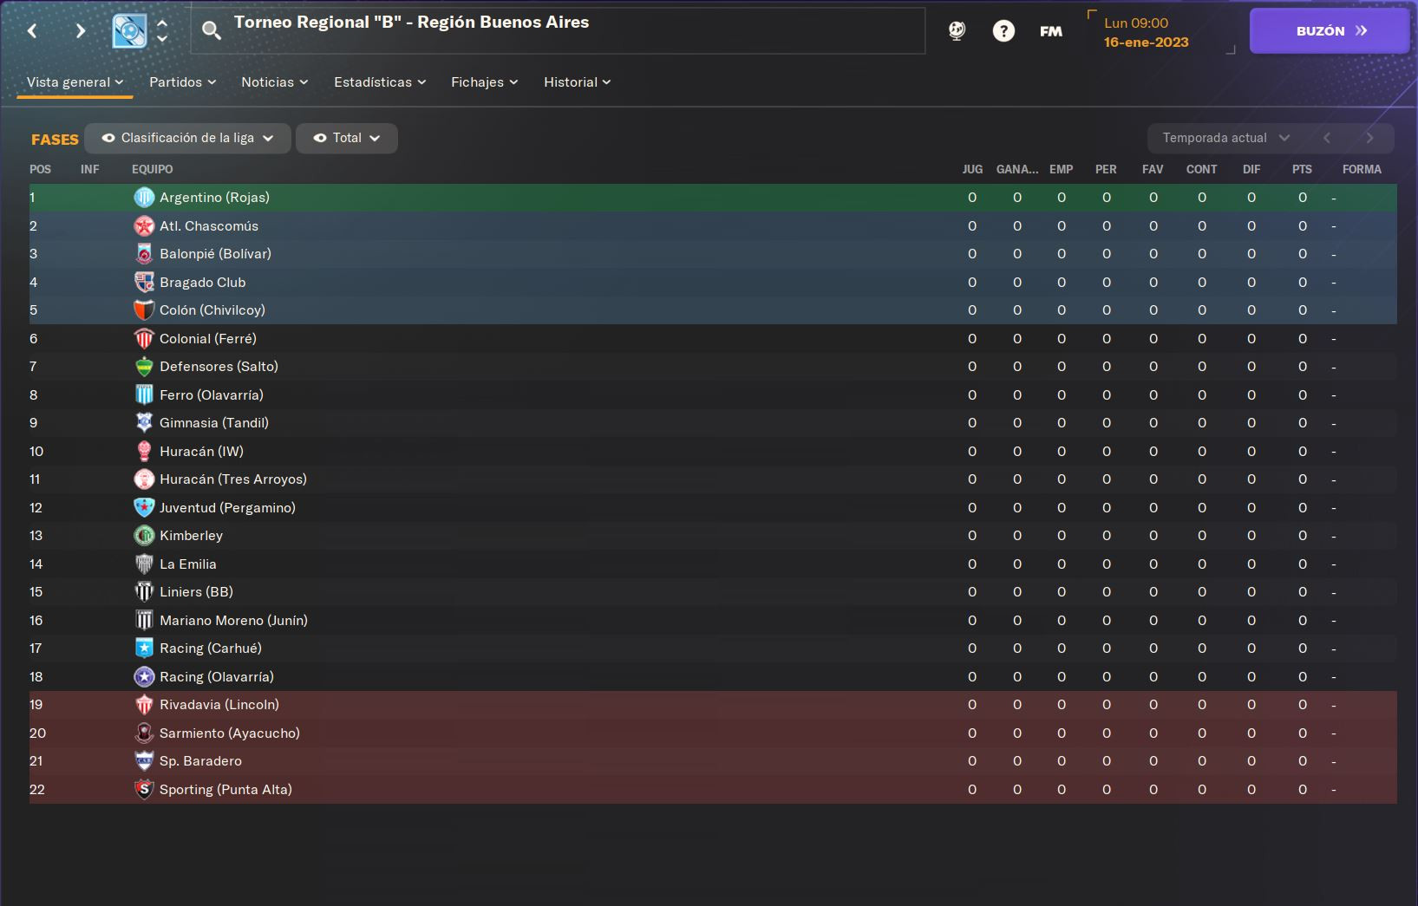This screenshot has width=1418, height=906.
Task: Toggle the Clasificación de la liga view
Action: click(x=187, y=138)
